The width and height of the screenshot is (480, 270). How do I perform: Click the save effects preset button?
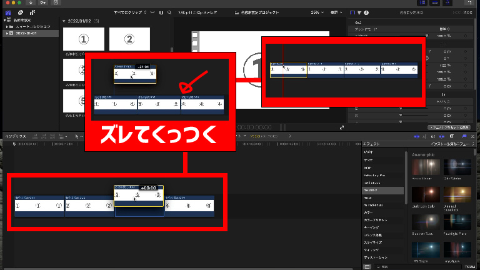(x=449, y=127)
